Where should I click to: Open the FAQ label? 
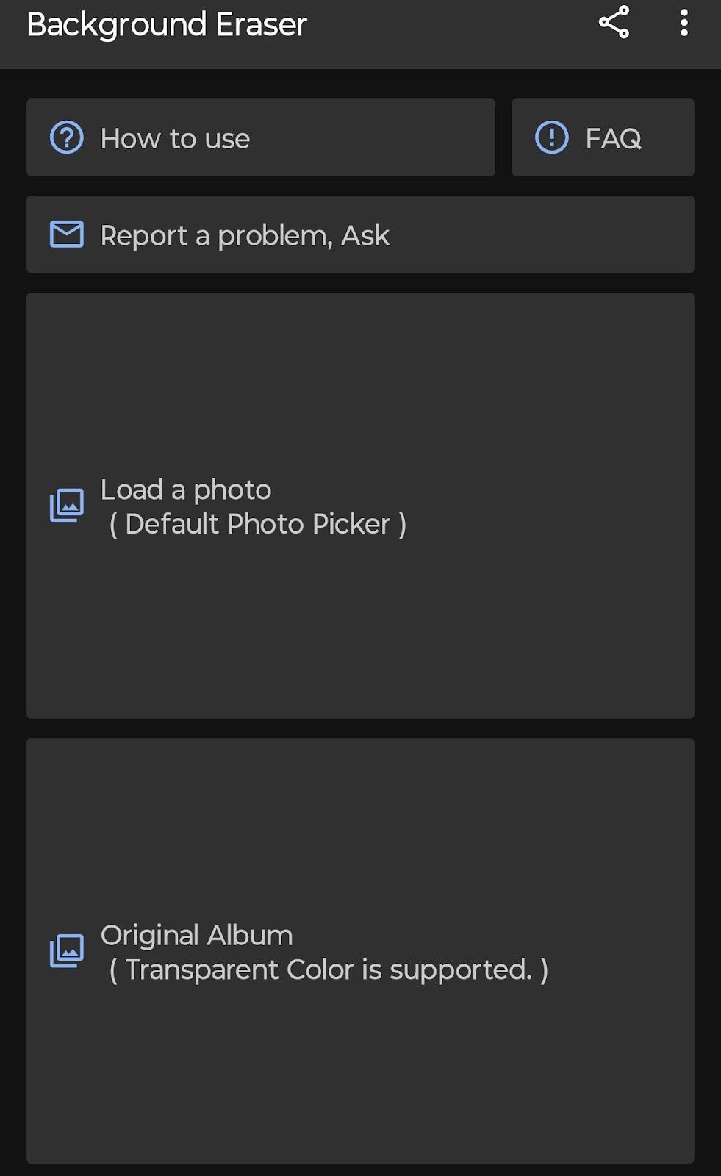[613, 138]
